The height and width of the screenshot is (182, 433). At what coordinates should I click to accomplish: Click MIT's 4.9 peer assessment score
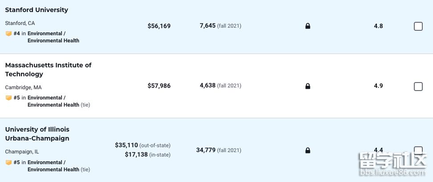(378, 86)
